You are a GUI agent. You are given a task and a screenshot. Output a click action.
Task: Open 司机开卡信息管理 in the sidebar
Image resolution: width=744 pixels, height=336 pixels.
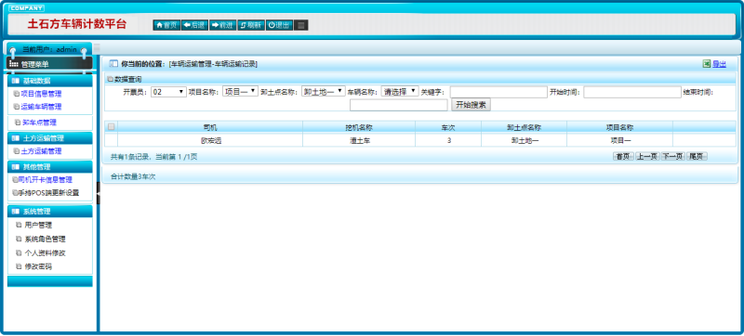pos(45,180)
